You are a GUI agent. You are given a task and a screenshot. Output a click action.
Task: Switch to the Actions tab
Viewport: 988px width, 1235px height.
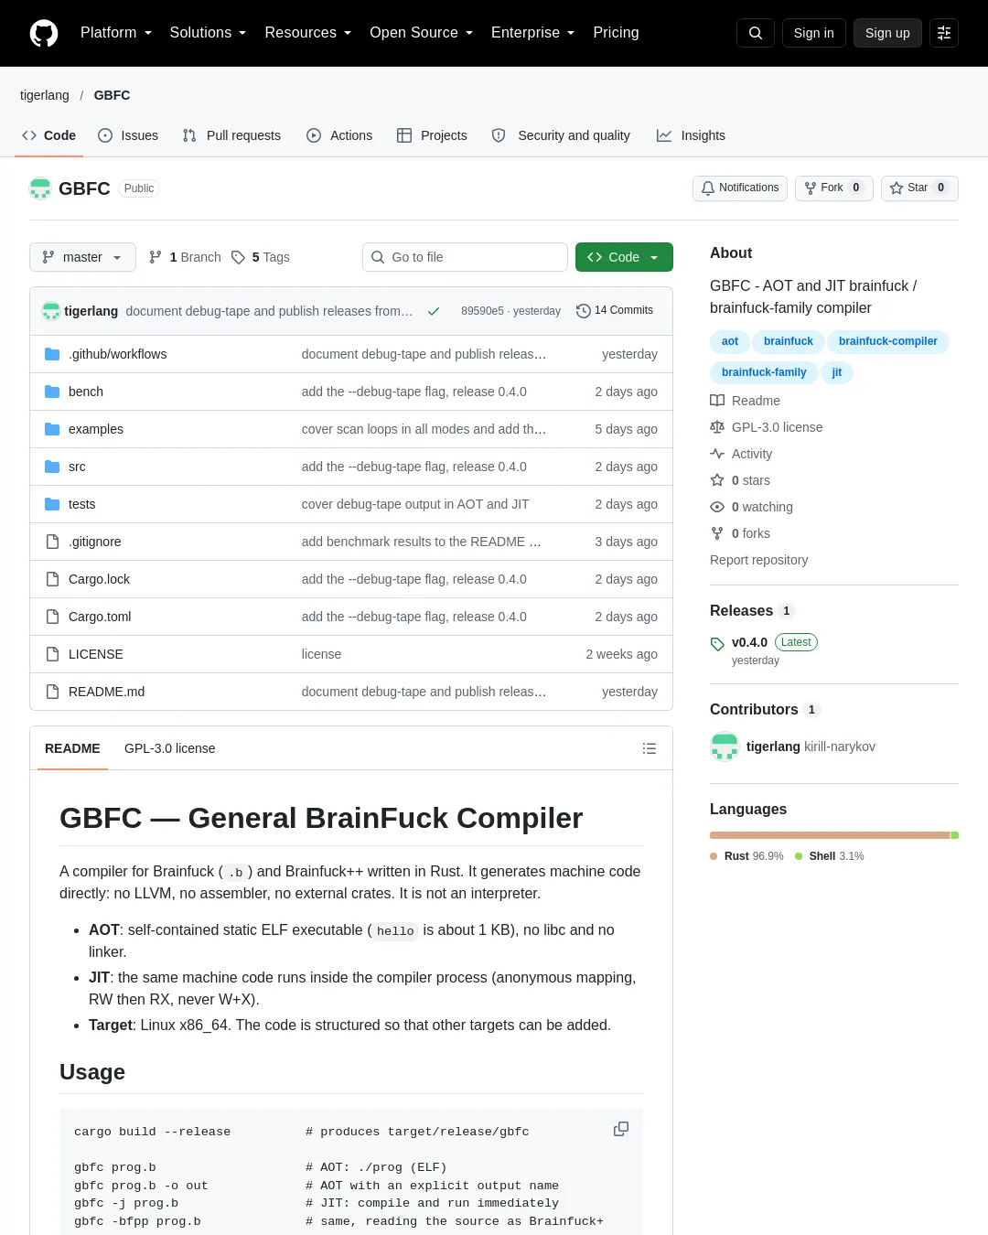click(339, 135)
